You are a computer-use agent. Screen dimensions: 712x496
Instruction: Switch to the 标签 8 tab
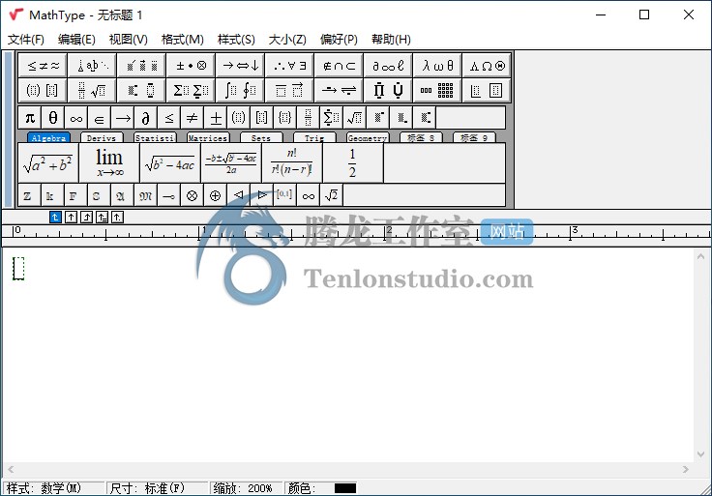pos(421,137)
